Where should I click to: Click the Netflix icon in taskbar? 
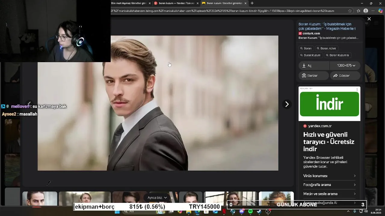pos(224,211)
